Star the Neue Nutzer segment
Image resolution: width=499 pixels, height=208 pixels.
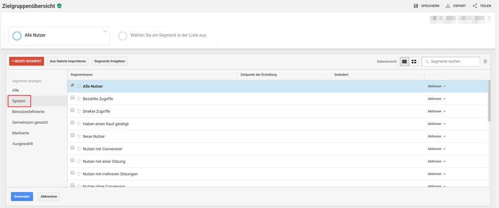pos(79,136)
